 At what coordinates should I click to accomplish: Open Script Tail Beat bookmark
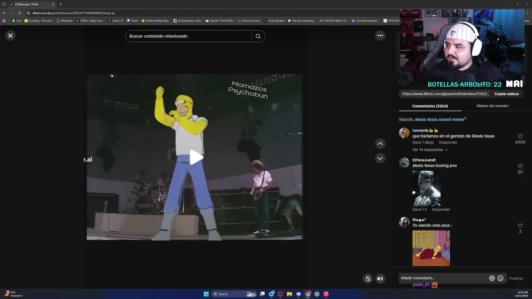click(274, 20)
